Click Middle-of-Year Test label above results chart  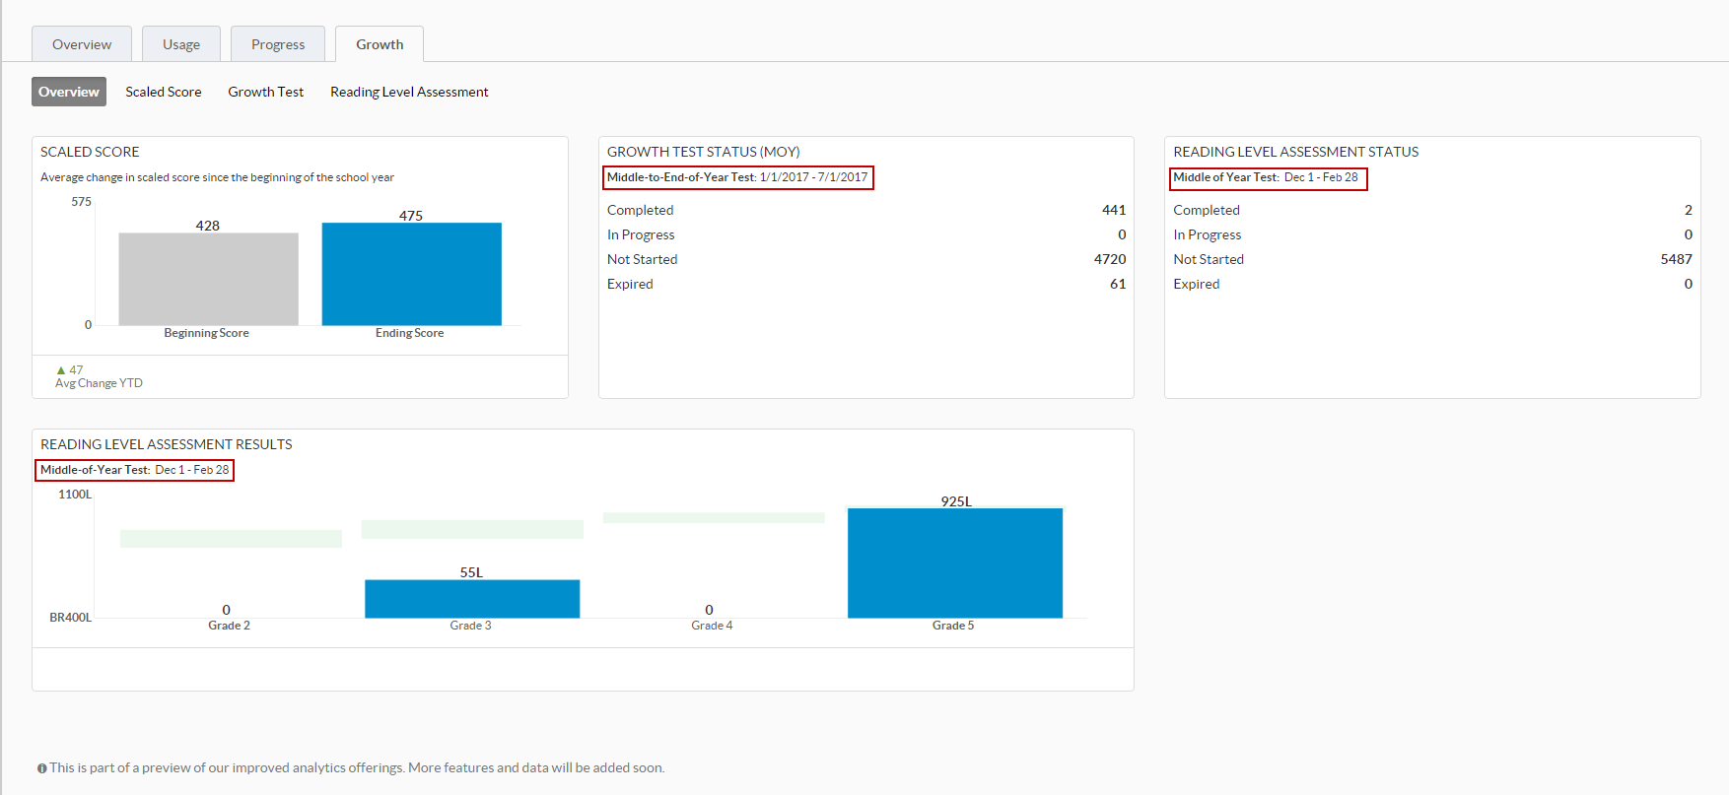tap(96, 470)
